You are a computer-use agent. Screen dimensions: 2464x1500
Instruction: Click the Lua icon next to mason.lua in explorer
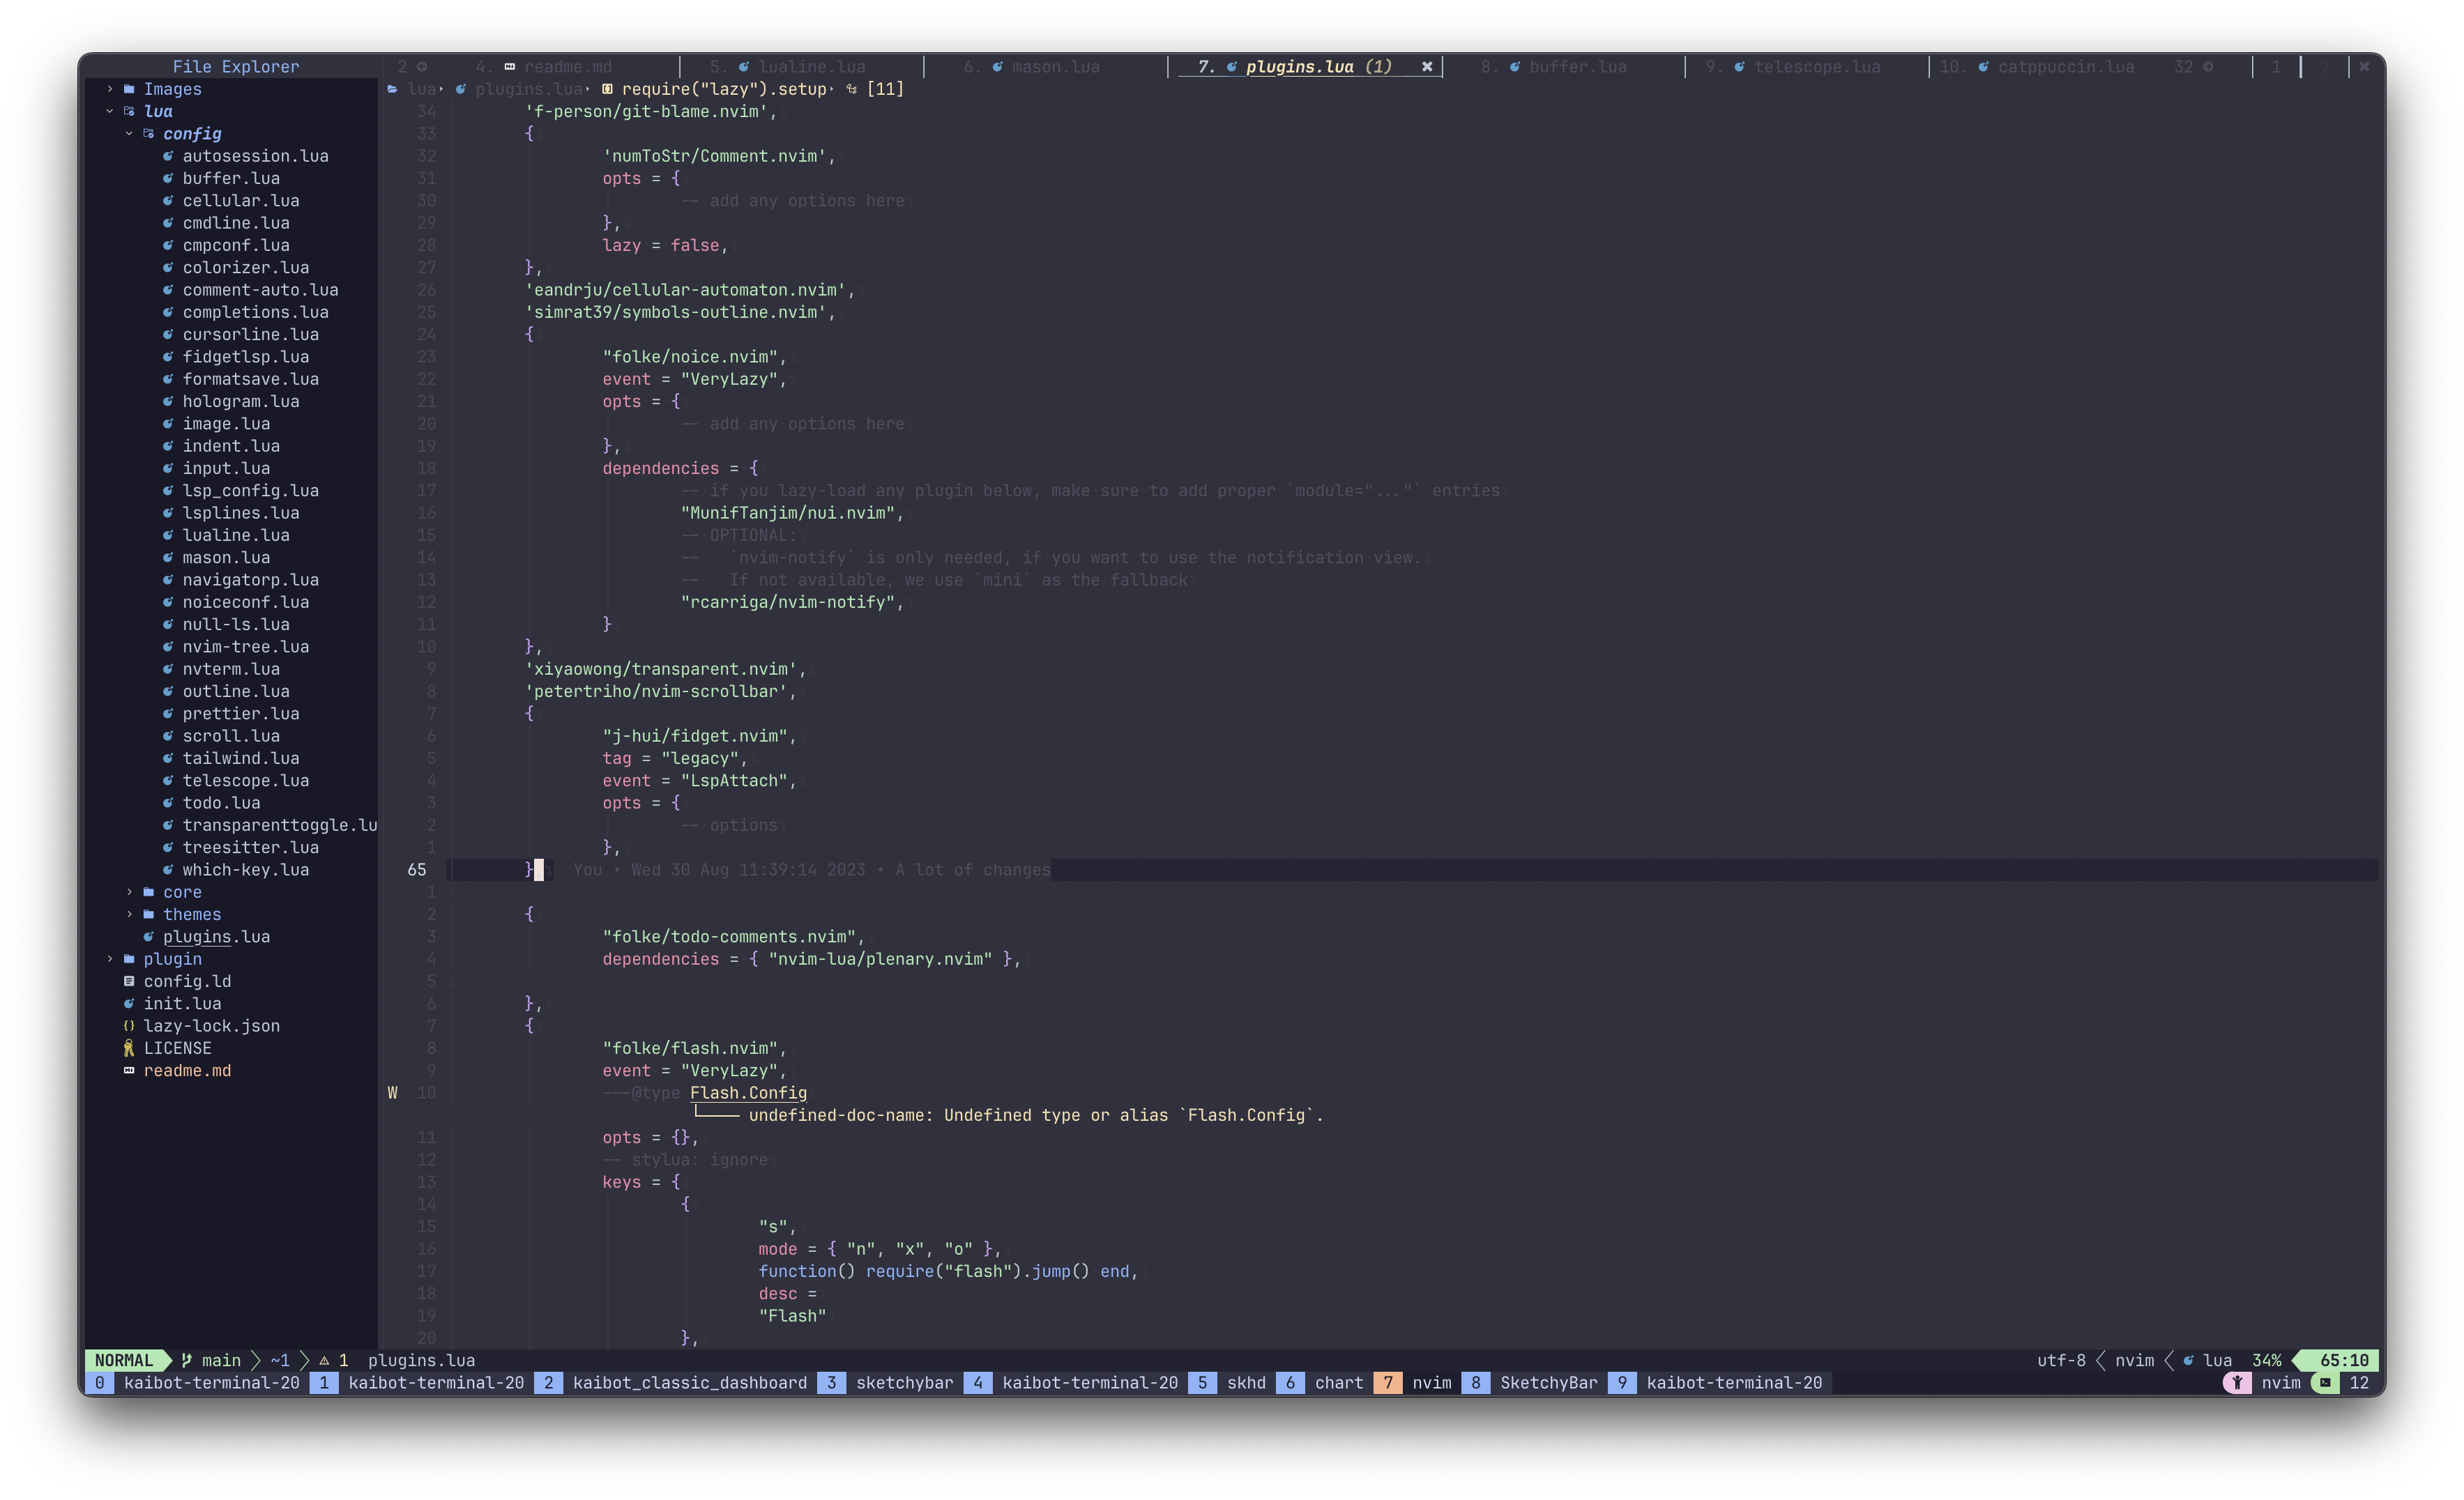click(x=168, y=557)
